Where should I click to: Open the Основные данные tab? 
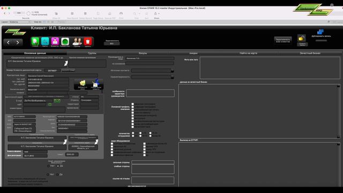pyautogui.click(x=35, y=53)
